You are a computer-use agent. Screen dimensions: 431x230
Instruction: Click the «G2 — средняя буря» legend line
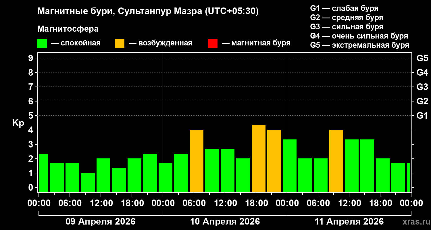[x=347, y=18]
